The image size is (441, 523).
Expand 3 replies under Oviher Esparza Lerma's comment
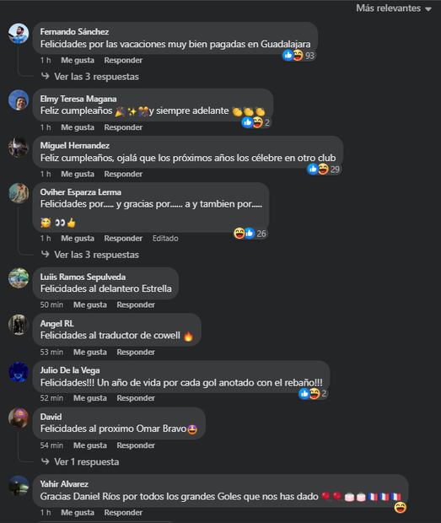point(90,255)
